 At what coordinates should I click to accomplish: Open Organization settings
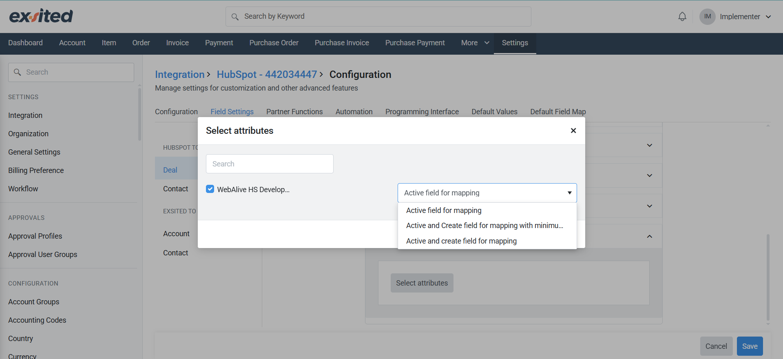pos(28,134)
